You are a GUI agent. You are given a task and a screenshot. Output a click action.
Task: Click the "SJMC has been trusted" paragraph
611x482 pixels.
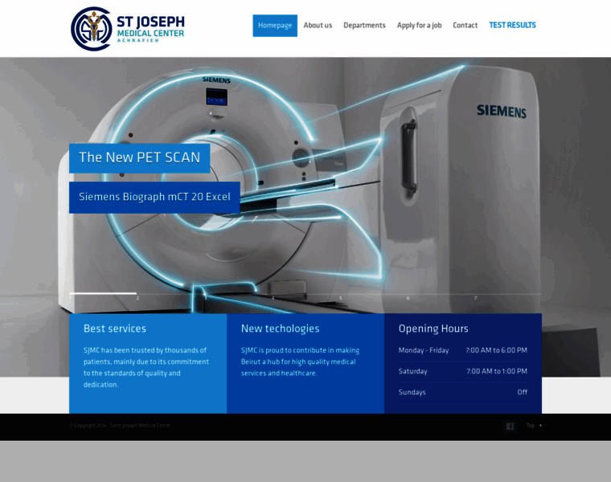(146, 368)
